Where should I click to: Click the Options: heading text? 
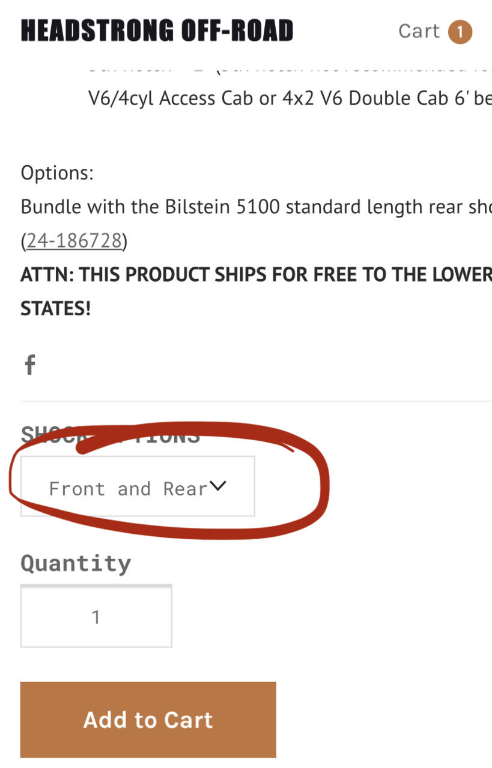click(58, 174)
